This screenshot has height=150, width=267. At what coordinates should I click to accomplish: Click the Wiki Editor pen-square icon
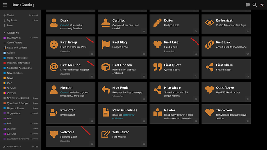(106, 135)
